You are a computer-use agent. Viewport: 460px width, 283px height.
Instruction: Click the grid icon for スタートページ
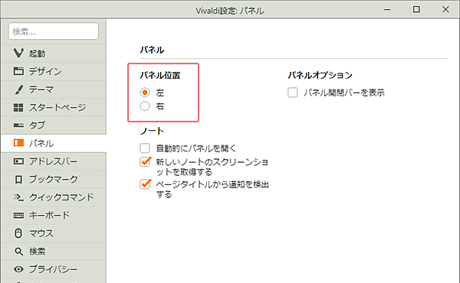[x=18, y=107]
